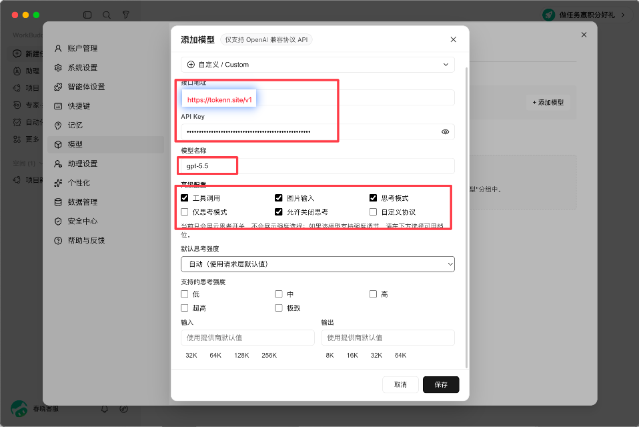Choose 64K output preset

[401, 356]
